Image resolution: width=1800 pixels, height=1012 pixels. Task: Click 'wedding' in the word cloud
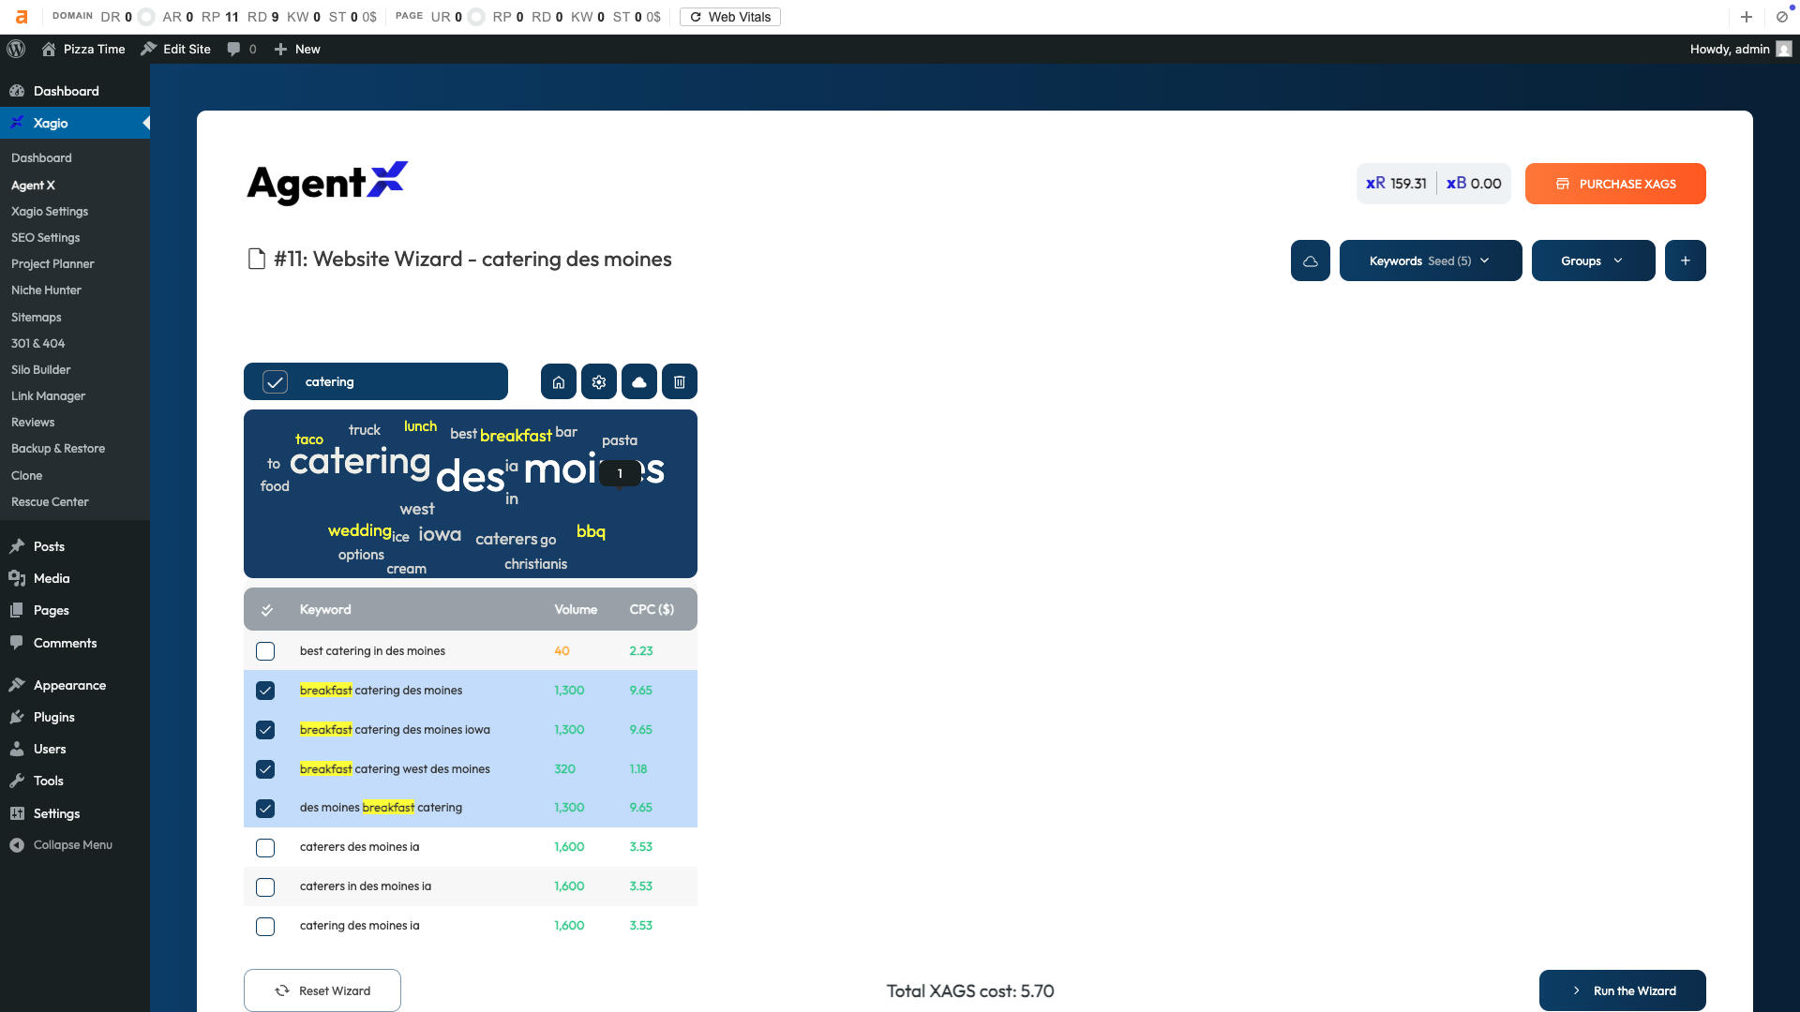tap(359, 530)
